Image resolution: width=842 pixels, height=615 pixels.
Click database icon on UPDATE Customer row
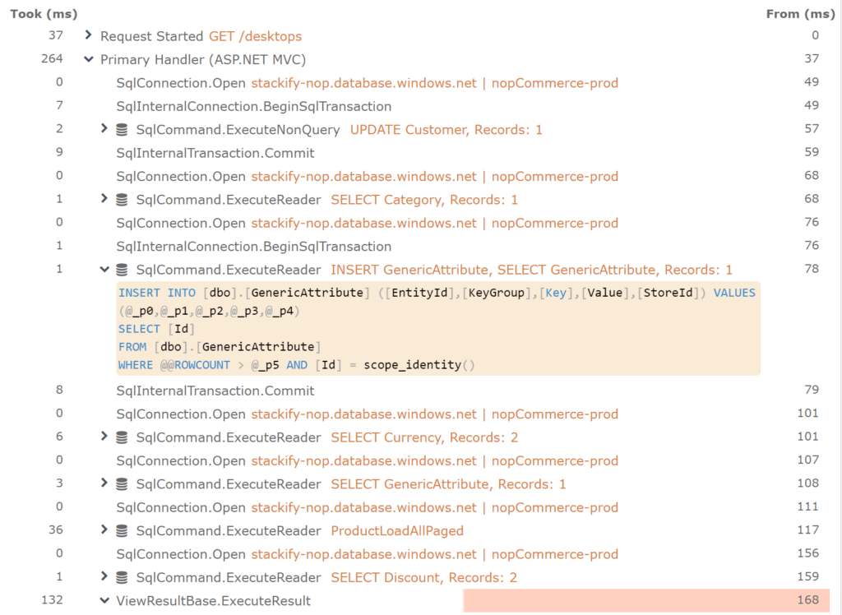[x=122, y=129]
